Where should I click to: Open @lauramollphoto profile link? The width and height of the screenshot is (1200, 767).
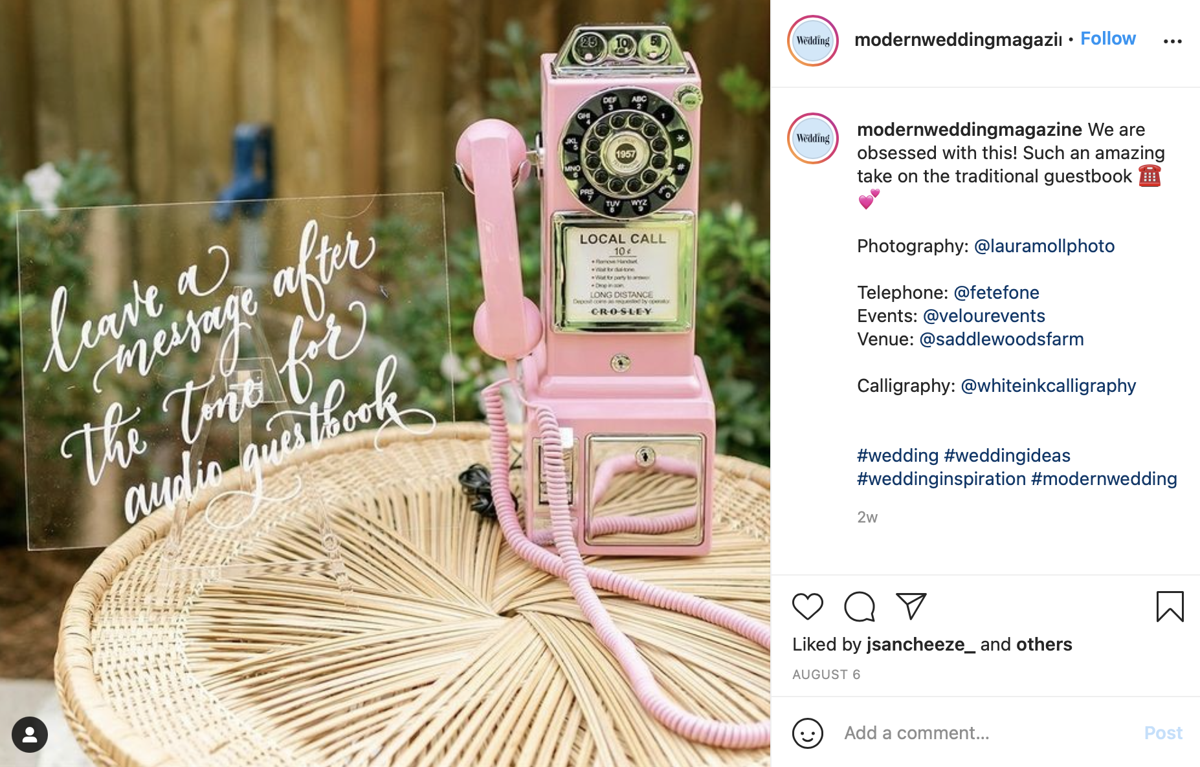coord(1044,246)
